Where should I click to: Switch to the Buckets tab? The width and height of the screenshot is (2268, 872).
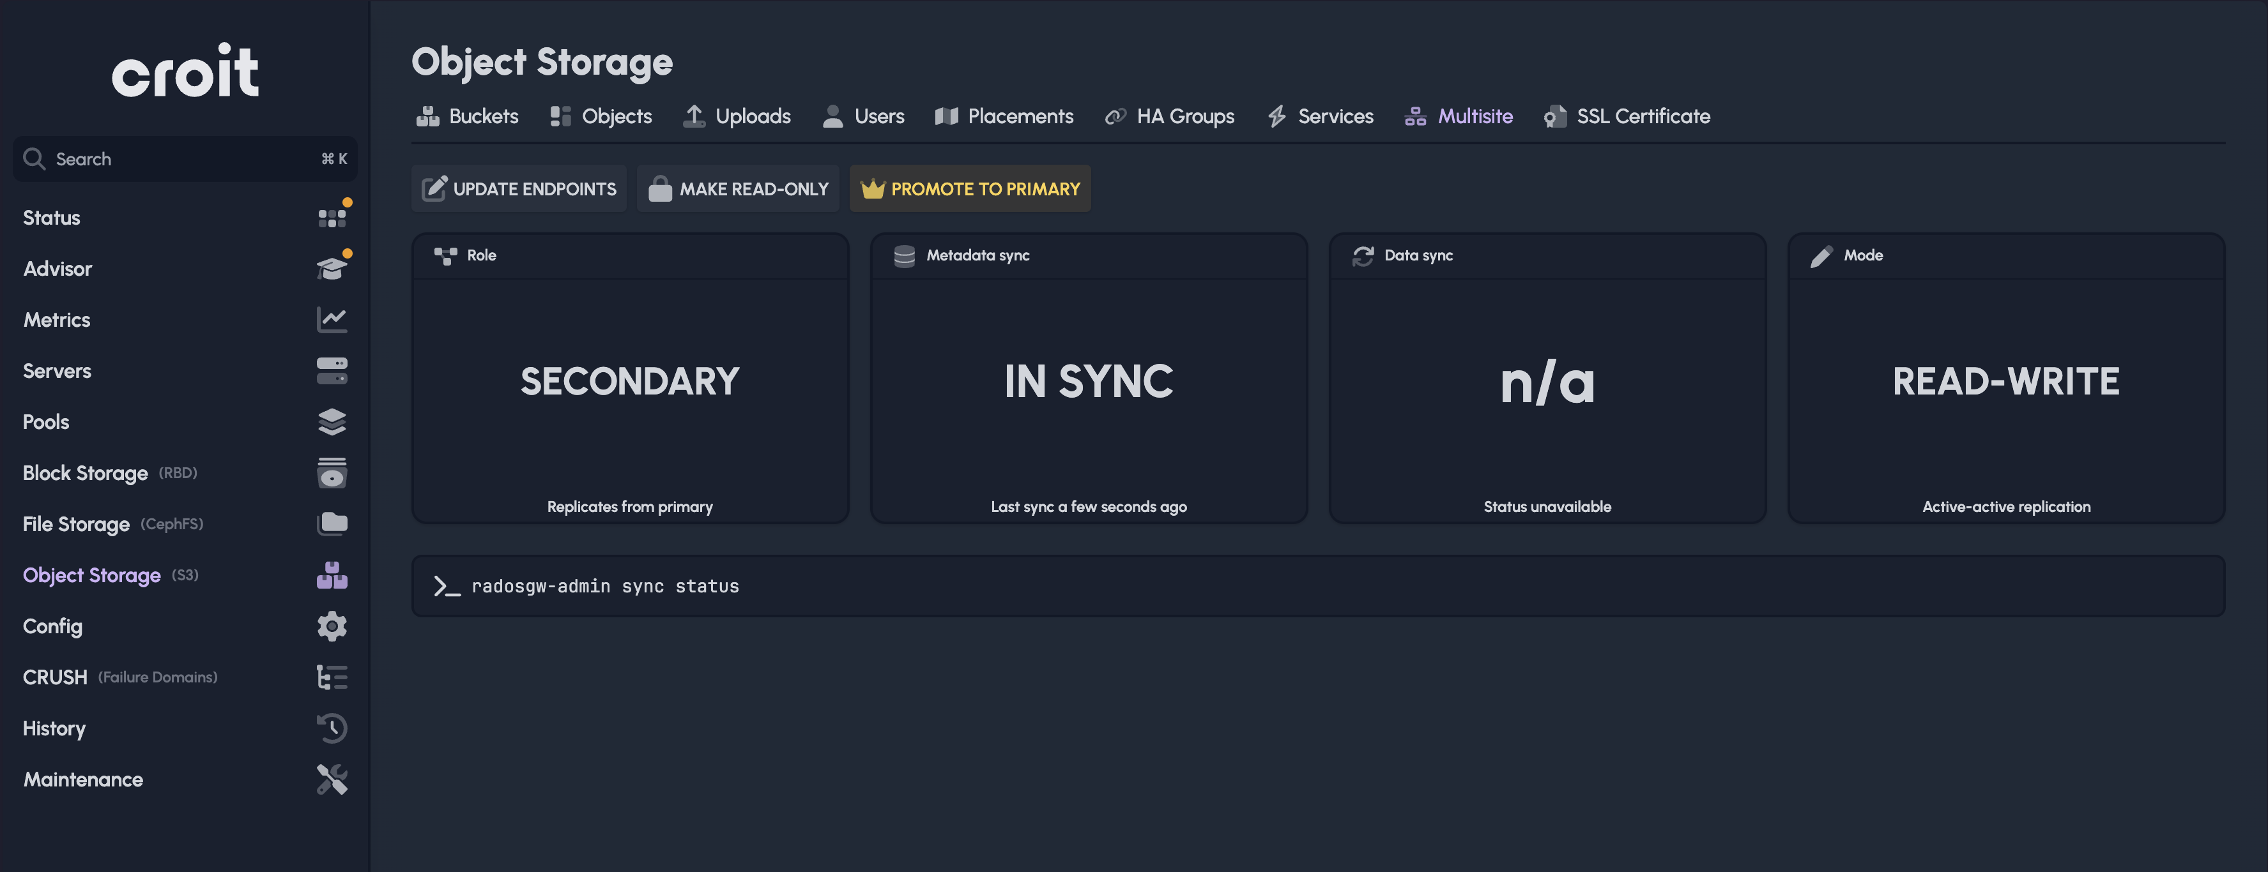coord(468,116)
